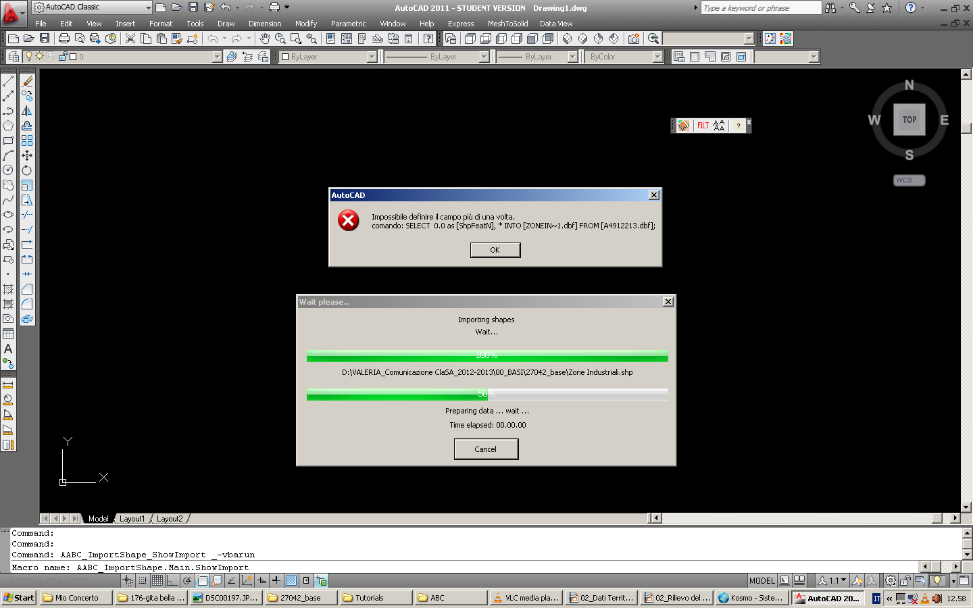Toggle Object Snap in status bar
The width and height of the screenshot is (973, 608).
[202, 580]
